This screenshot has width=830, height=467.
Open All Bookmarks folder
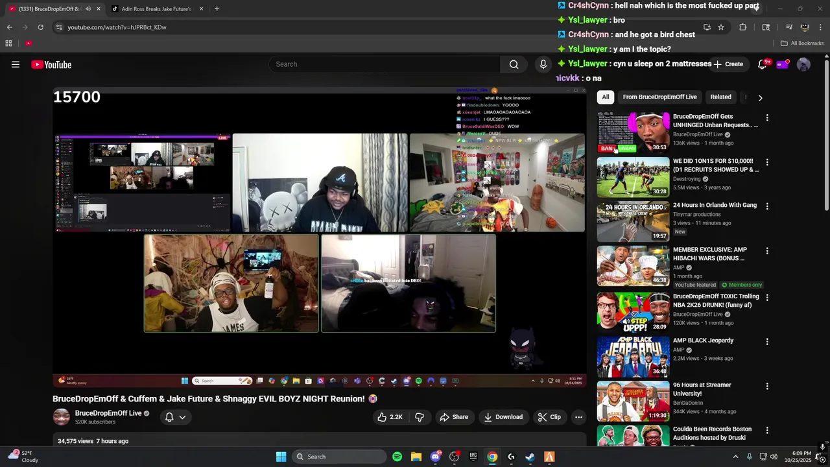click(x=802, y=43)
